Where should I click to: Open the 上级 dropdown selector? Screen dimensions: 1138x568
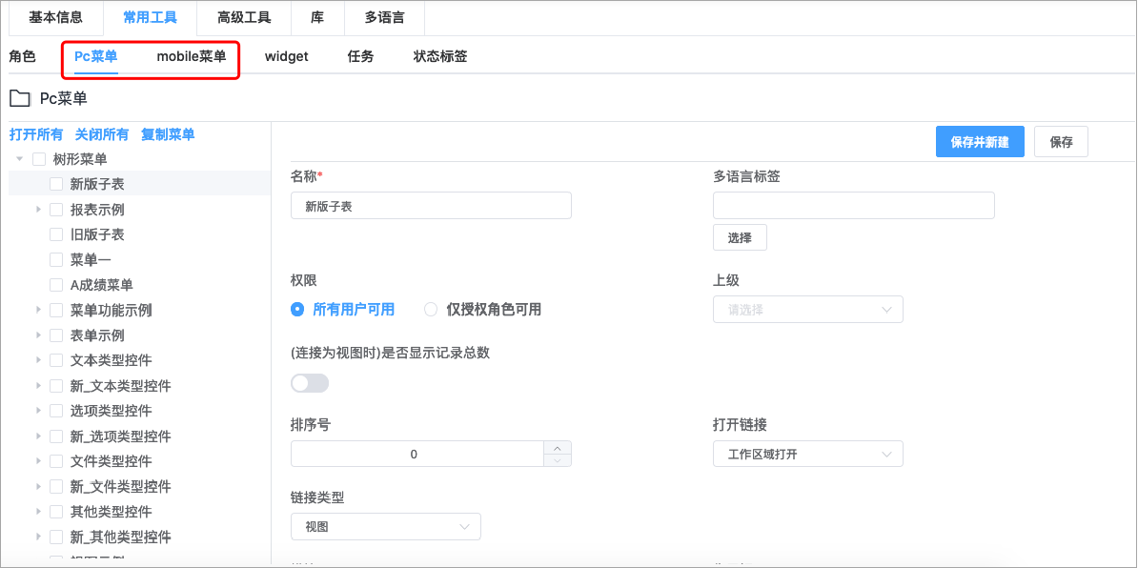pyautogui.click(x=807, y=309)
